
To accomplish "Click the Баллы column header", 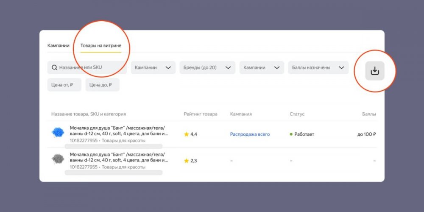I will pos(368,114).
